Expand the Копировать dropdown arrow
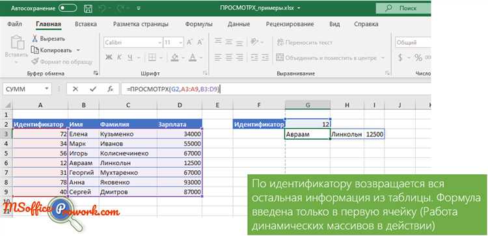The image size is (488, 236). 78,50
